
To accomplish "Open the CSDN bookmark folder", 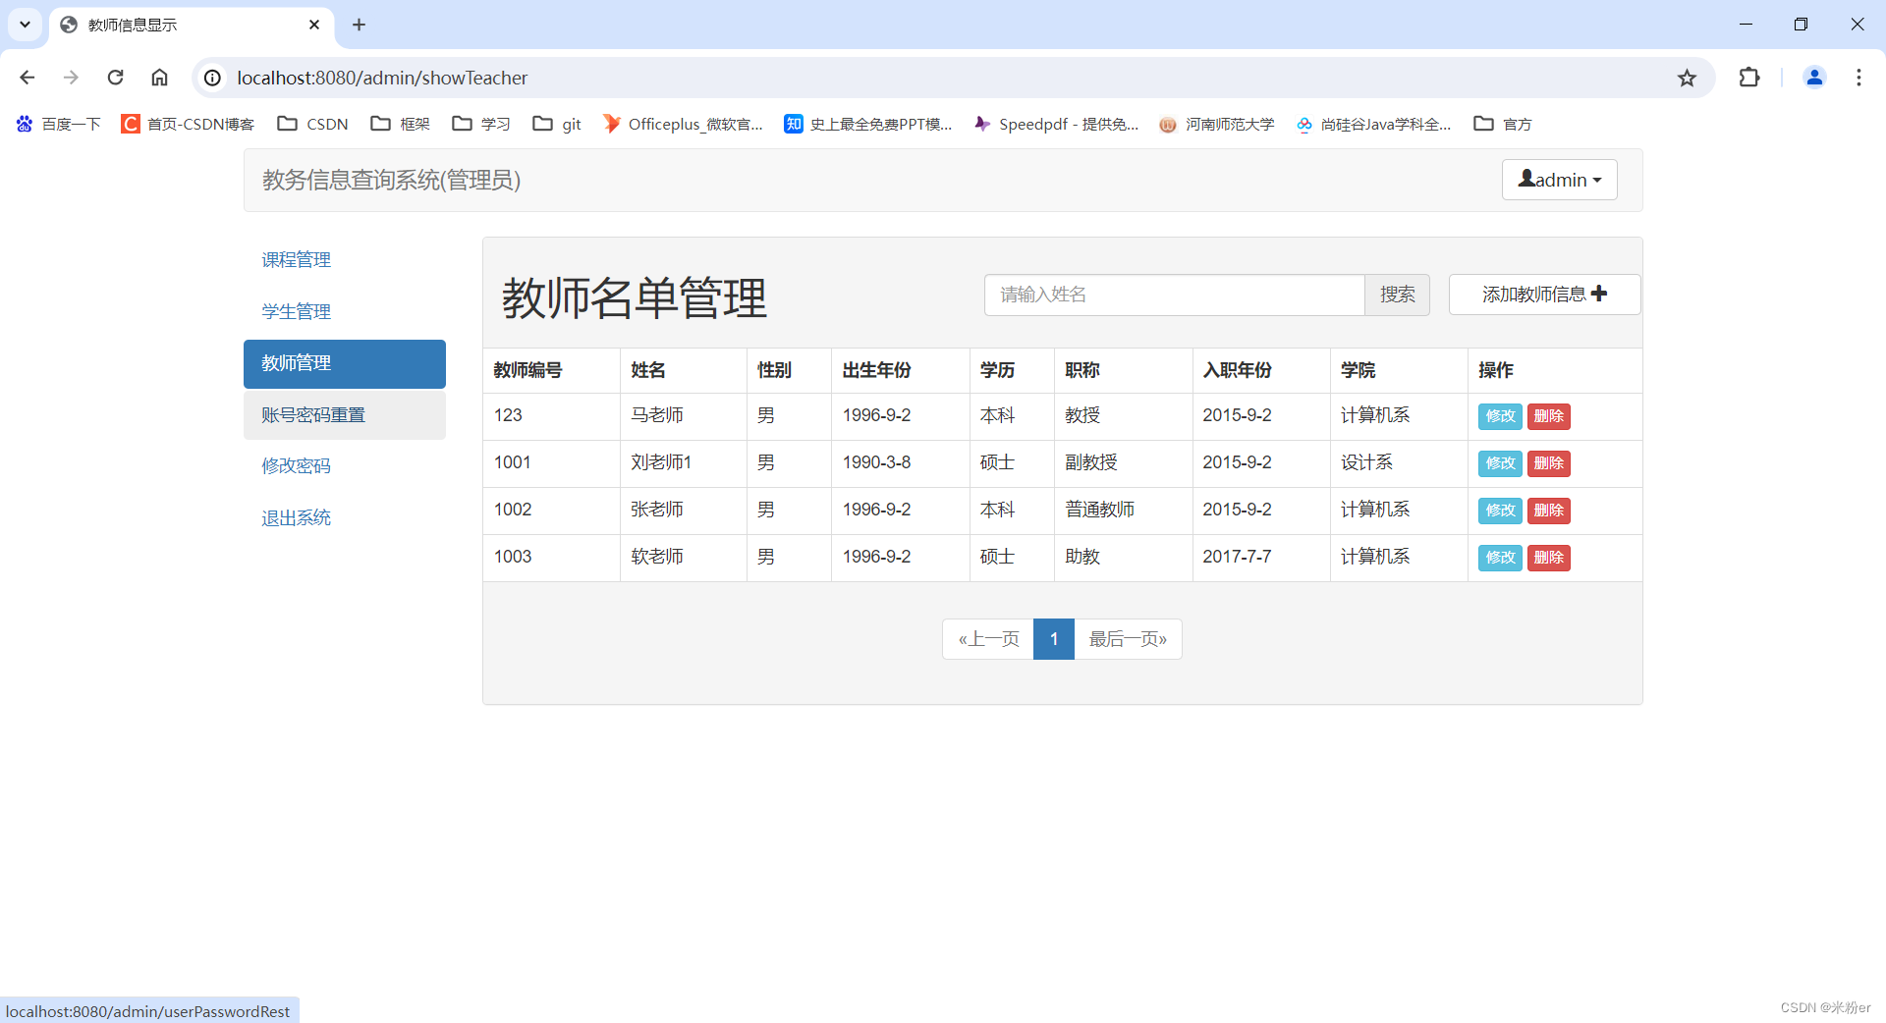I will click(x=313, y=124).
